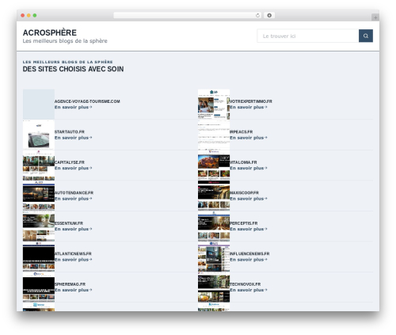Open the INFLUENCENEWS.FR title

coord(249,253)
